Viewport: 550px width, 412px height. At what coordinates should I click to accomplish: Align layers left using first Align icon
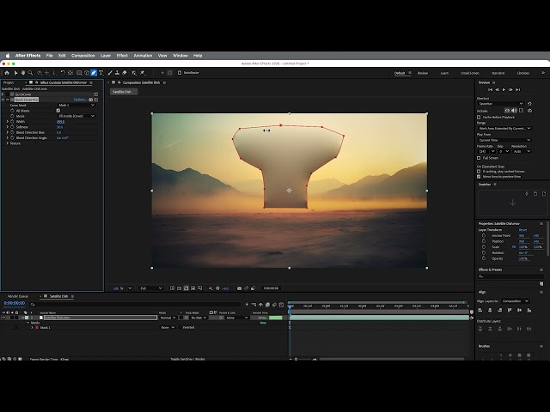point(480,310)
